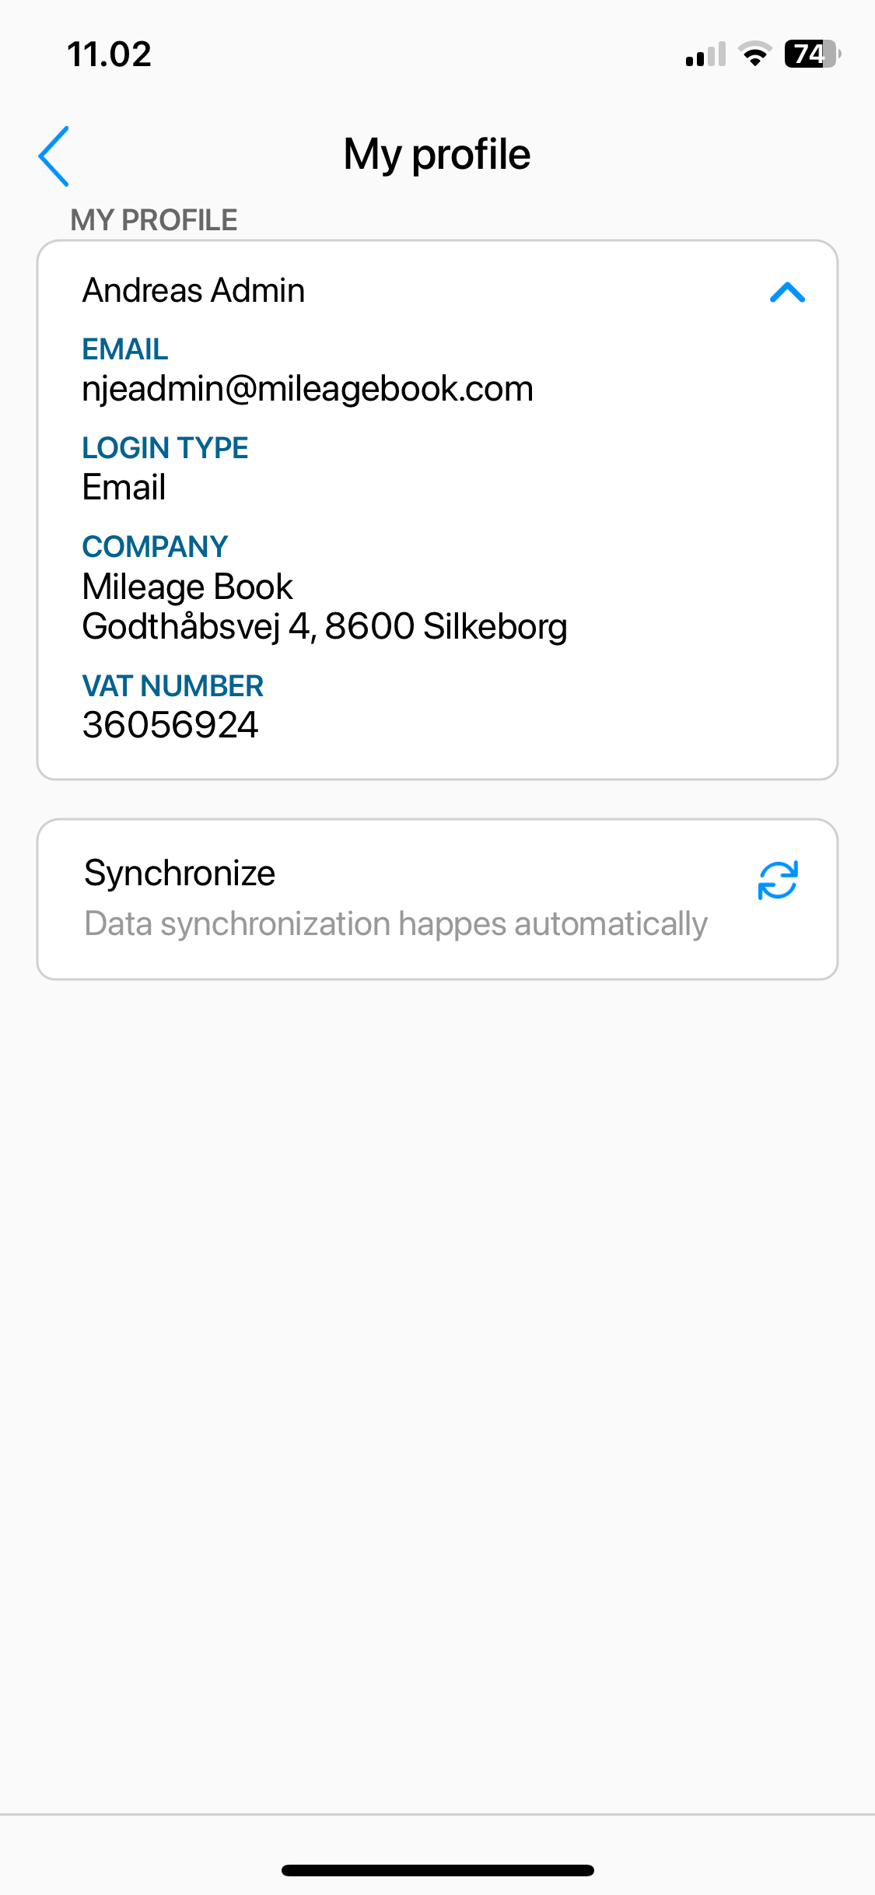The image size is (875, 1895).
Task: Tap the cellular signal bars icon
Action: [705, 54]
